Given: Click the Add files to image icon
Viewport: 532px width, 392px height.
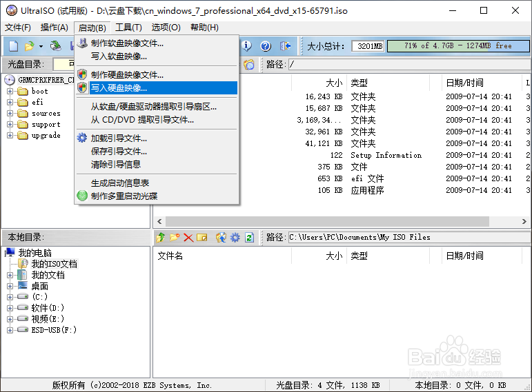Looking at the screenshot, I should tap(221, 238).
